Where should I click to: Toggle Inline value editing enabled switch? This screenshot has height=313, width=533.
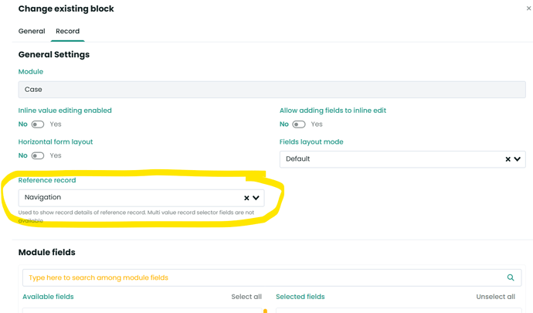click(x=38, y=124)
